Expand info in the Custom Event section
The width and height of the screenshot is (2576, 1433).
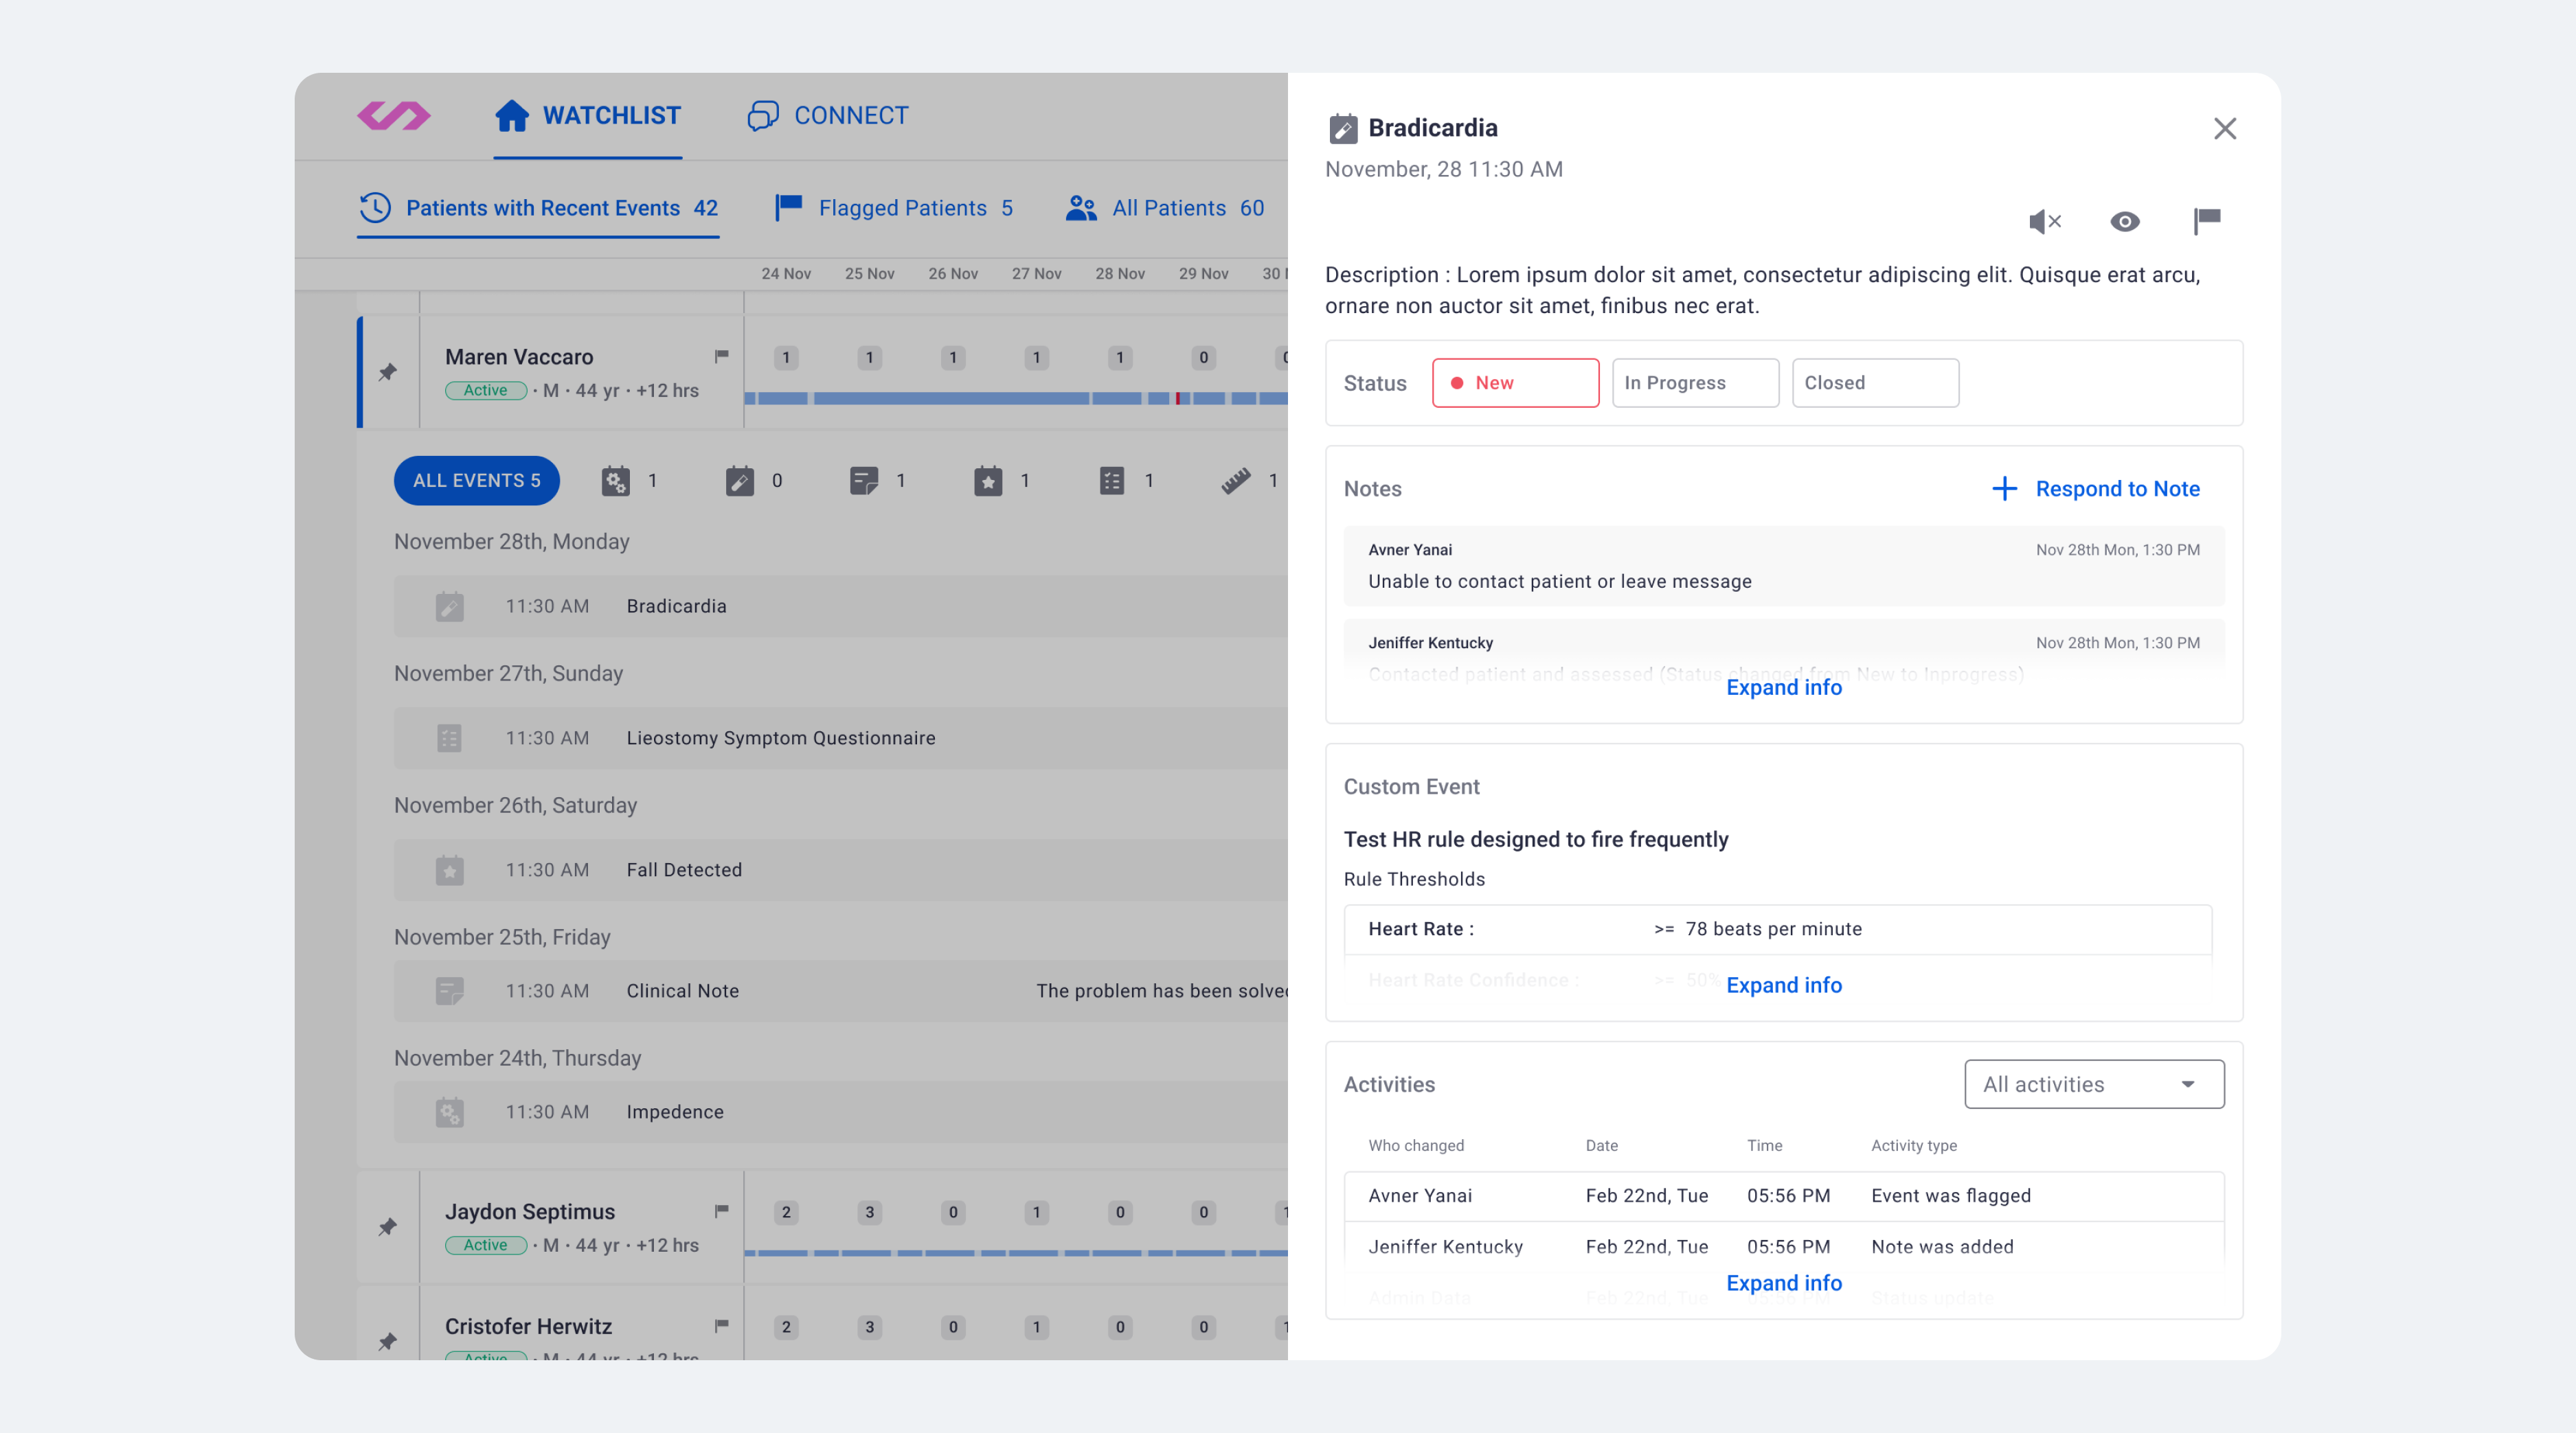1783,985
